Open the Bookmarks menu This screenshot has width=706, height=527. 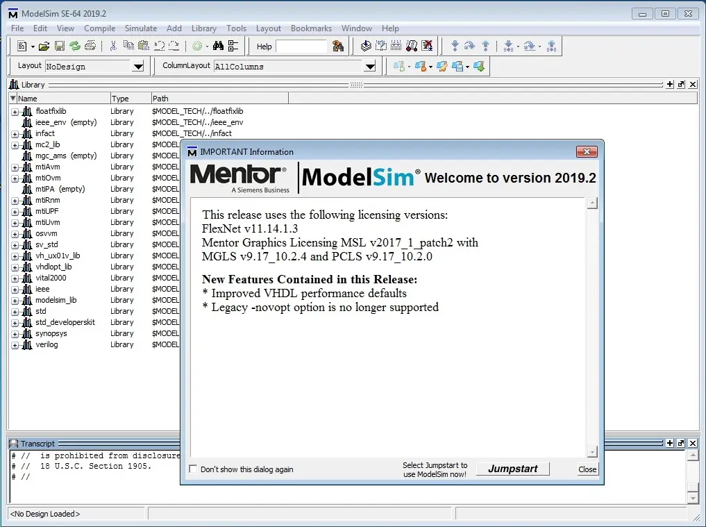click(311, 28)
